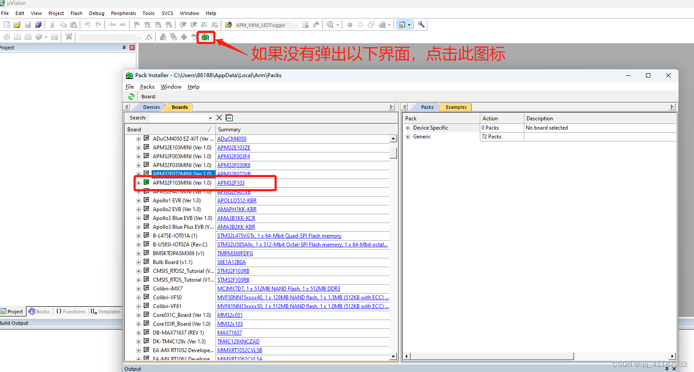Switch to the Books tab in the Project panel

[39, 312]
